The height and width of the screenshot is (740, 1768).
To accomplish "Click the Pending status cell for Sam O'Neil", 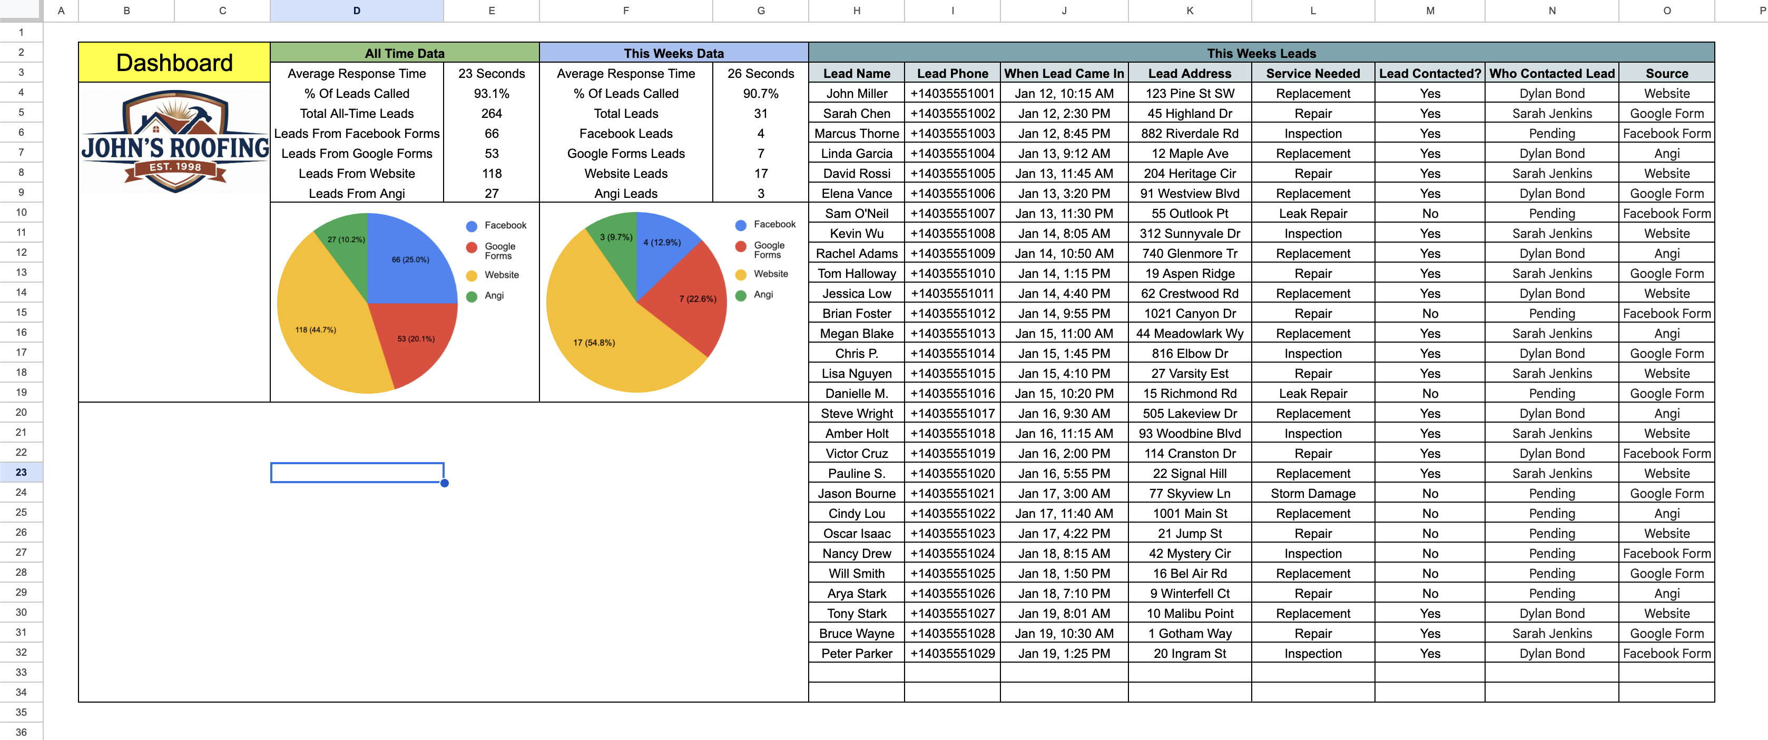I will pos(1552,213).
